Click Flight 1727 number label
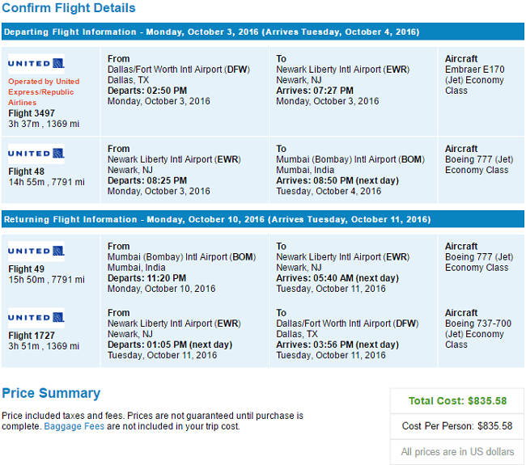 pos(32,336)
